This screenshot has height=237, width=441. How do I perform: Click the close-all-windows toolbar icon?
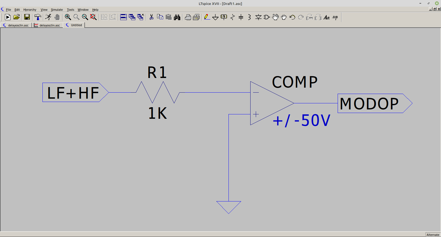(141, 17)
